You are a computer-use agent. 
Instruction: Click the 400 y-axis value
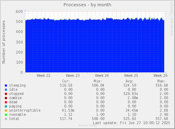[x=19, y=32]
